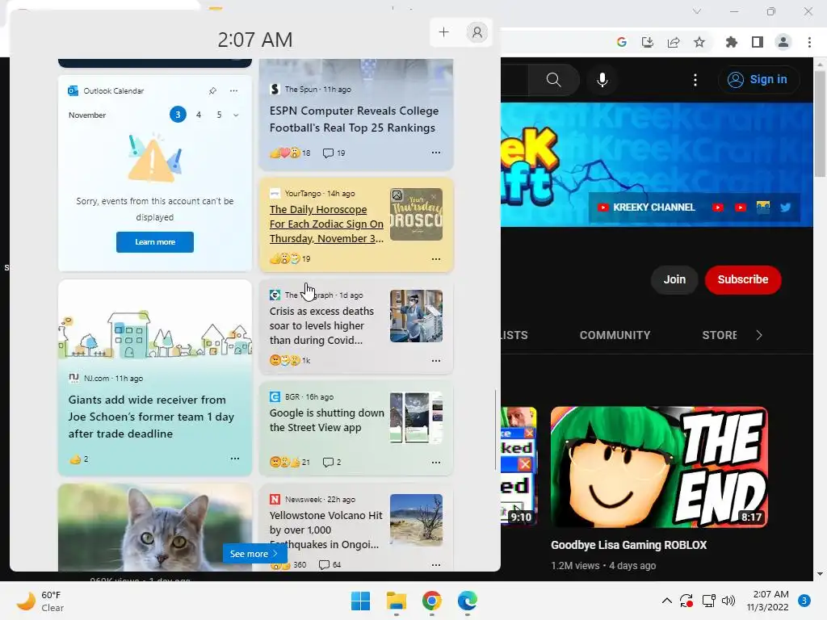React with thumbs up on Giants article

(x=75, y=459)
